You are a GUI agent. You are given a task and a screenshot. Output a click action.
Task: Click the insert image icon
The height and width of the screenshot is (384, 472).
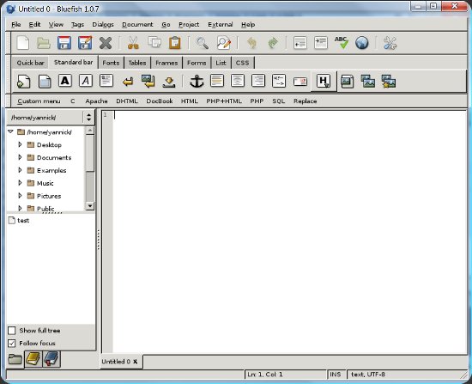pyautogui.click(x=347, y=82)
